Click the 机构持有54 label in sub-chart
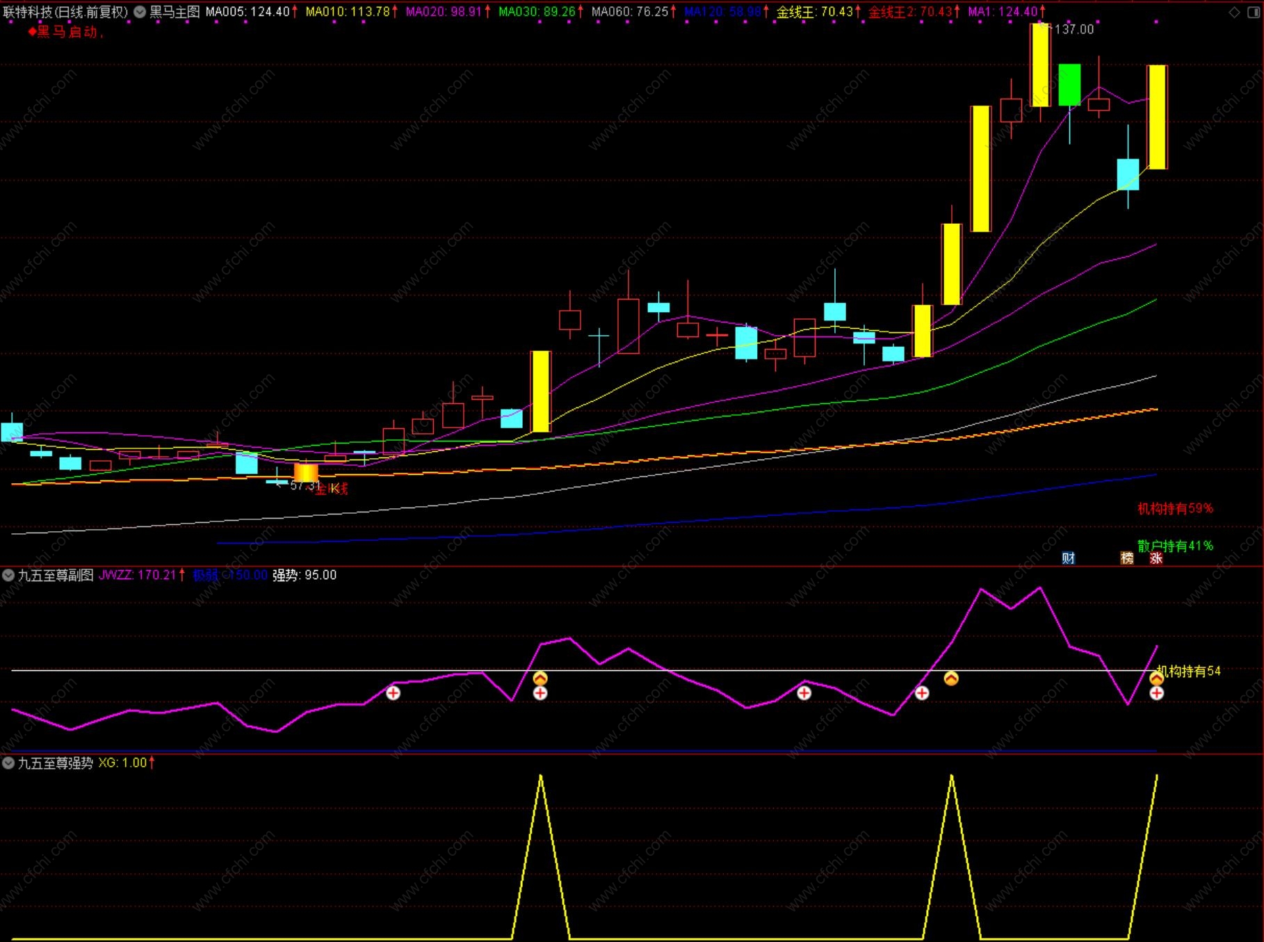1264x942 pixels. point(1189,671)
